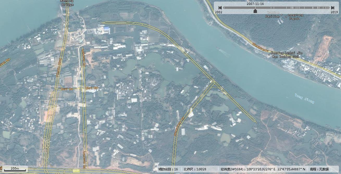
Task: Click the WGS84 coordinates readout
Action: [x=263, y=169]
